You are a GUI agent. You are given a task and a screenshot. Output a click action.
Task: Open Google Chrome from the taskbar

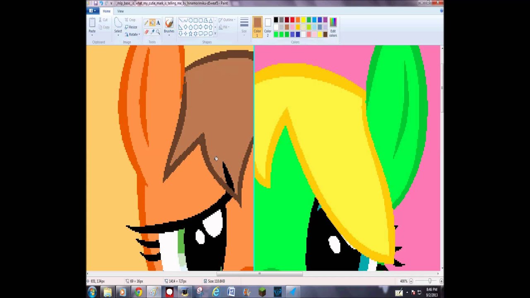[x=138, y=292]
